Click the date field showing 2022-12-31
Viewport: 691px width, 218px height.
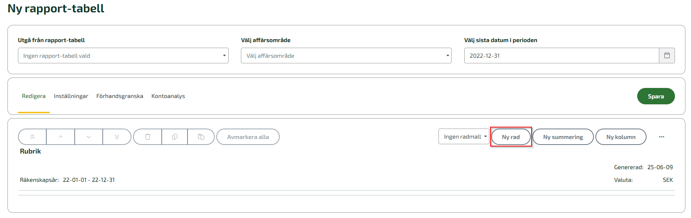point(561,56)
